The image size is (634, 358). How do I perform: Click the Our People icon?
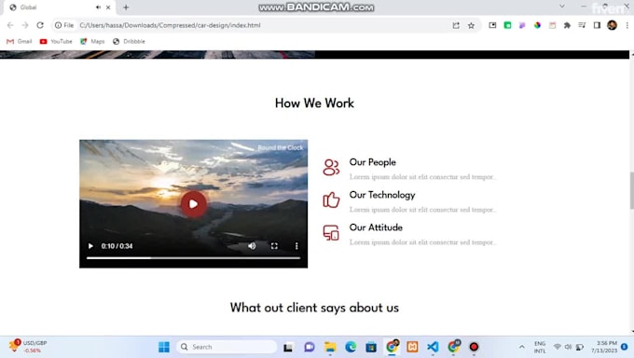tap(331, 167)
